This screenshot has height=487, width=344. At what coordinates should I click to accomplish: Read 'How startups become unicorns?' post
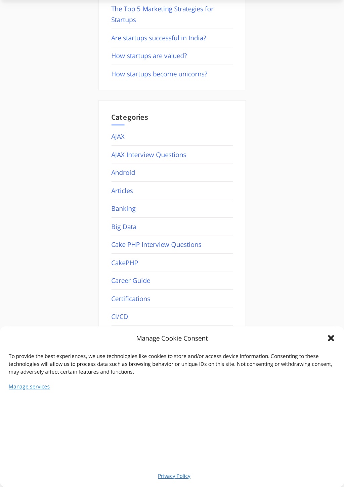point(160,74)
